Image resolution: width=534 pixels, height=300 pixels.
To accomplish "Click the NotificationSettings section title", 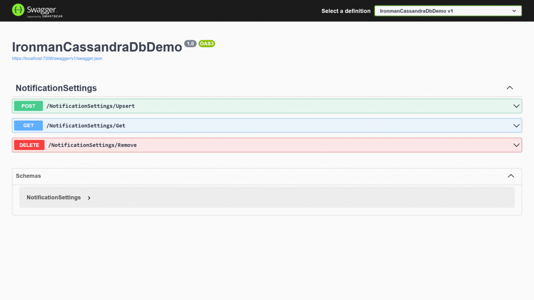I will tap(56, 88).
